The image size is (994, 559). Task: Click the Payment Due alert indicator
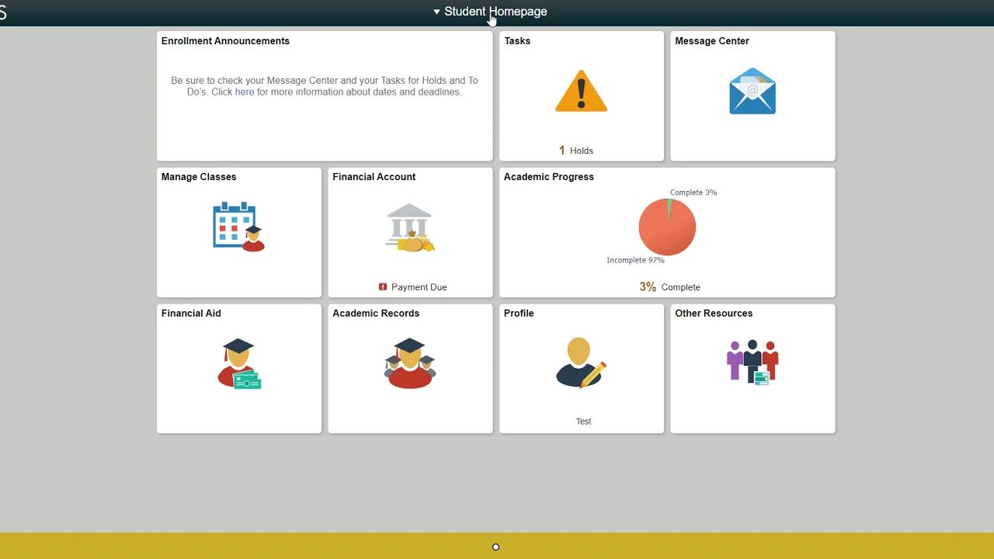point(382,286)
